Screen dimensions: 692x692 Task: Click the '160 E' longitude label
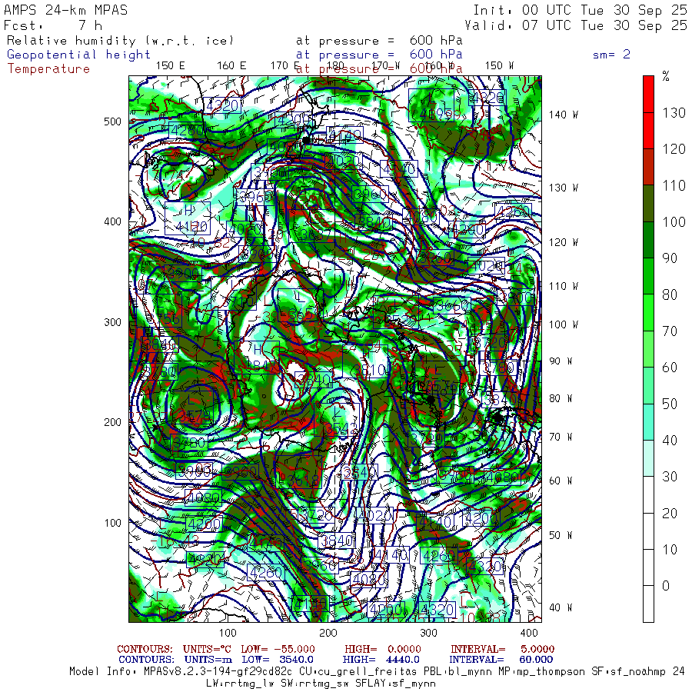231,65
